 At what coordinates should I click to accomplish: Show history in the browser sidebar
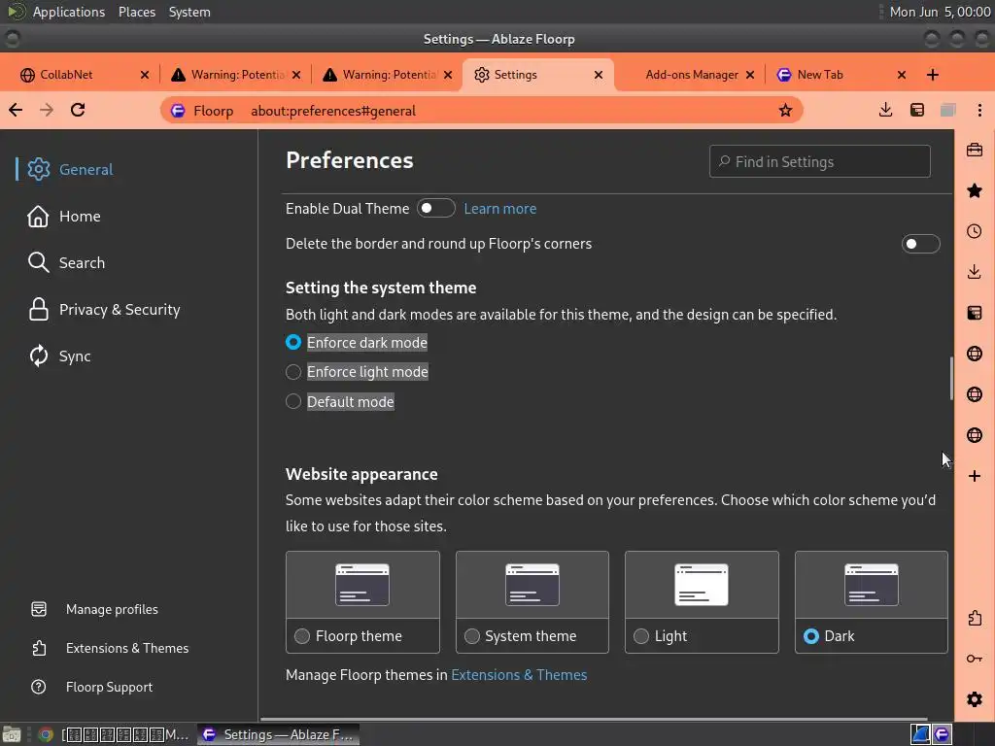975,231
